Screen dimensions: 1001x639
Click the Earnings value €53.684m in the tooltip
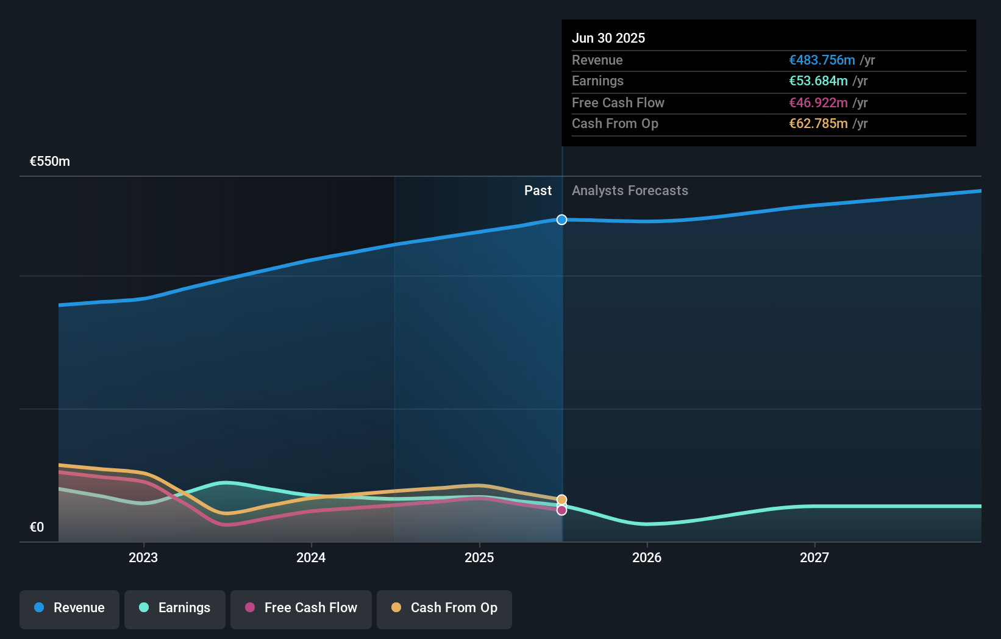click(819, 80)
